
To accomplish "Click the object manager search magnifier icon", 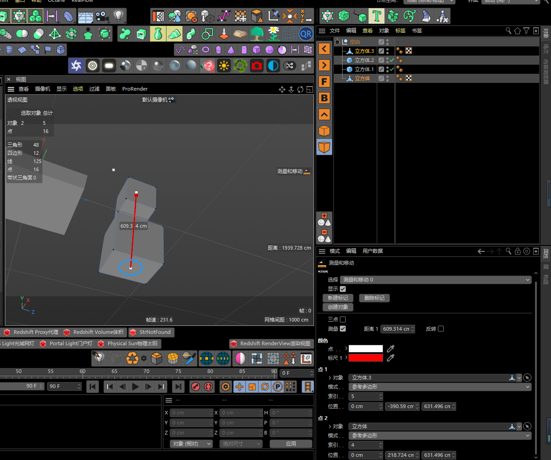I will (x=509, y=31).
